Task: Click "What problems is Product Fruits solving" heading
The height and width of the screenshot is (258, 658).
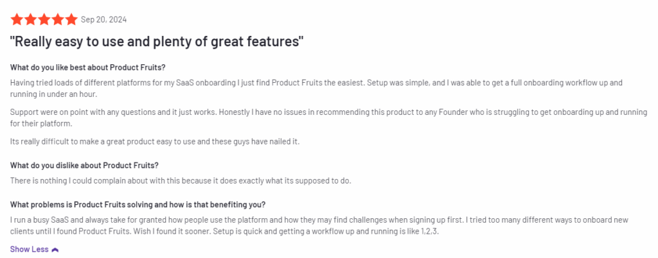Action: coord(138,205)
